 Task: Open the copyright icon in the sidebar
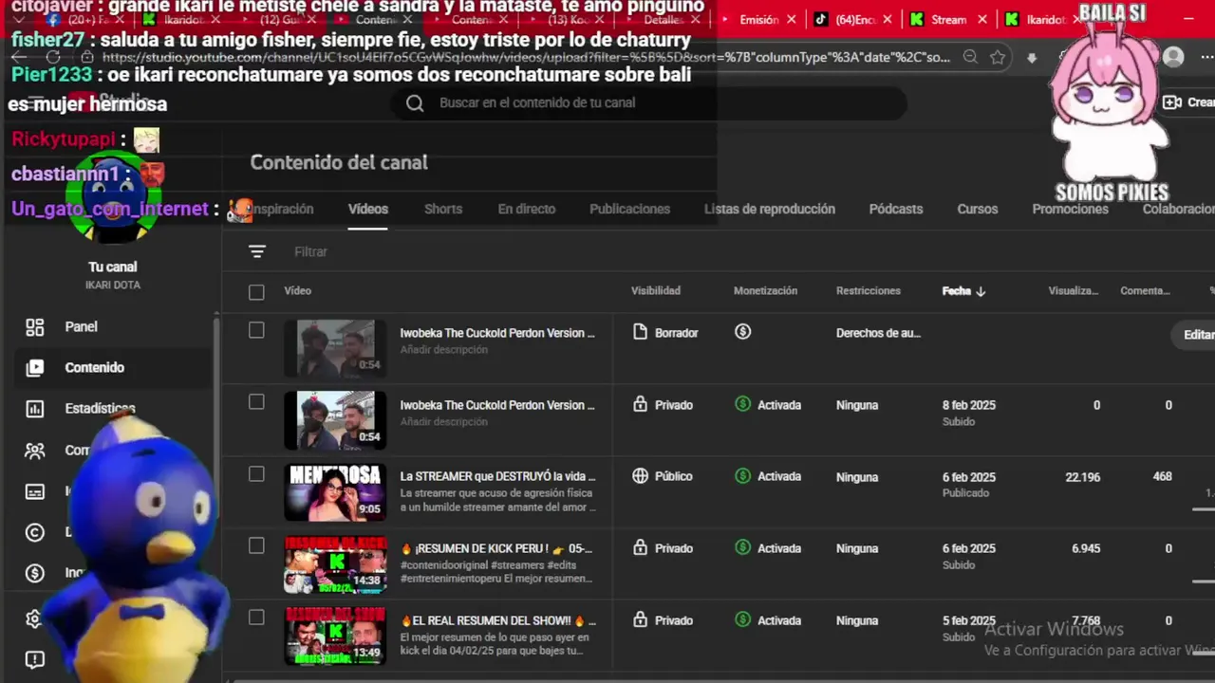point(35,532)
